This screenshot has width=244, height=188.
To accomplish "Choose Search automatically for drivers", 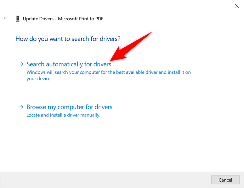I will (69, 64).
